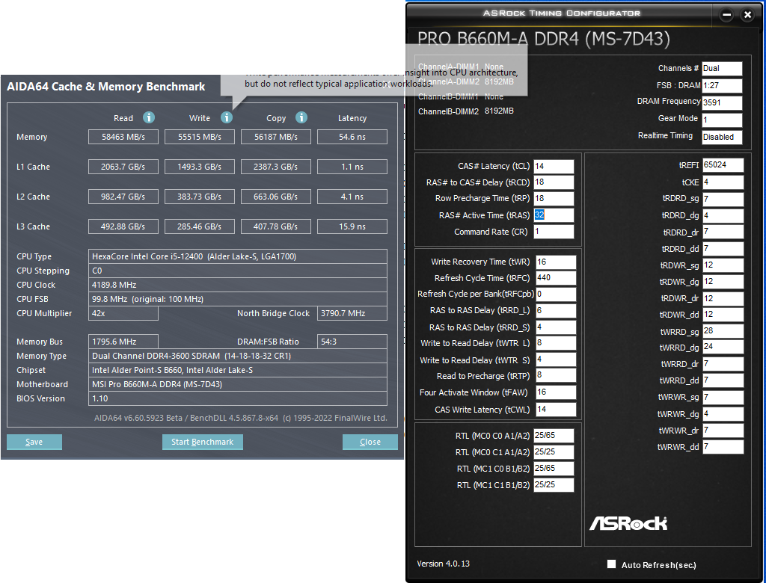Click the Read to Precharge (tRTP) field
The image size is (766, 583).
556,375
